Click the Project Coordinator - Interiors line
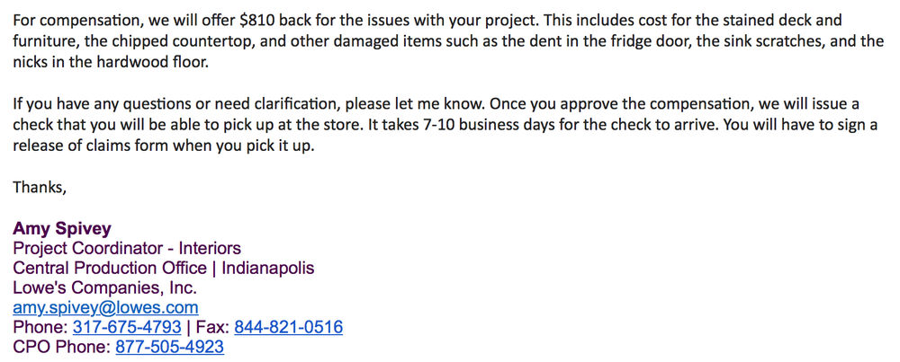The width and height of the screenshot is (900, 362). click(127, 248)
